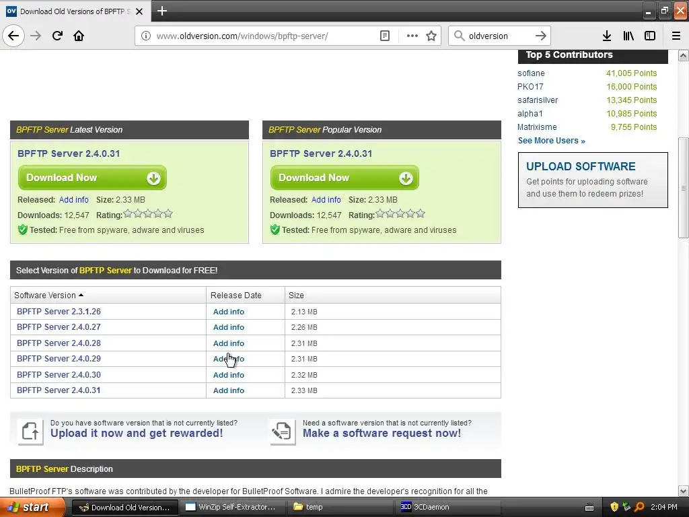
Task: Click the software request pencil icon
Action: click(282, 432)
